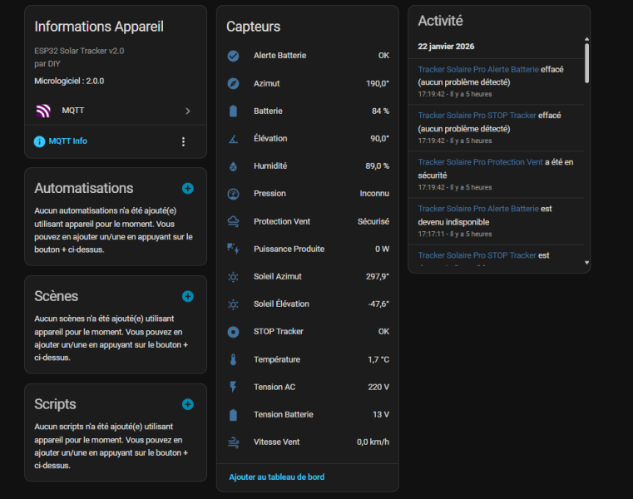Select the Azimut 190,0° value
633x499 pixels.
[378, 83]
